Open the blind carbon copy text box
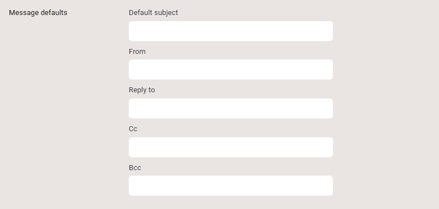439x209 pixels. [x=231, y=186]
